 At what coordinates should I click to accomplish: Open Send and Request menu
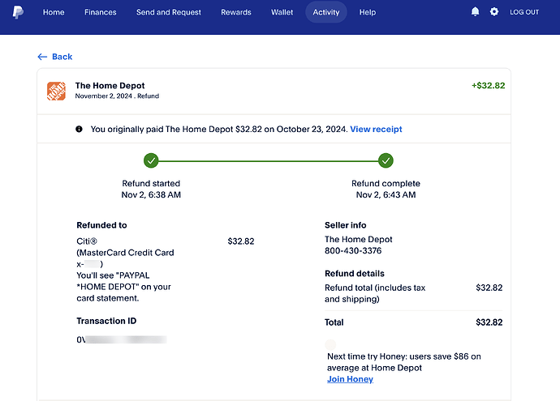click(169, 12)
